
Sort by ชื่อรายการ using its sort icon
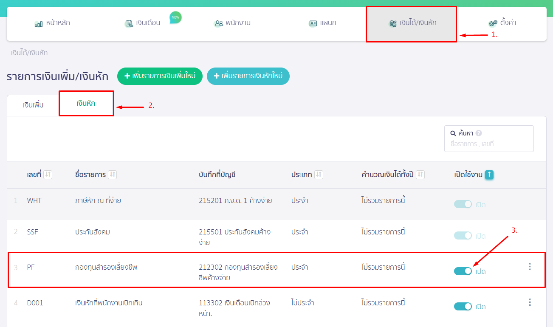112,175
